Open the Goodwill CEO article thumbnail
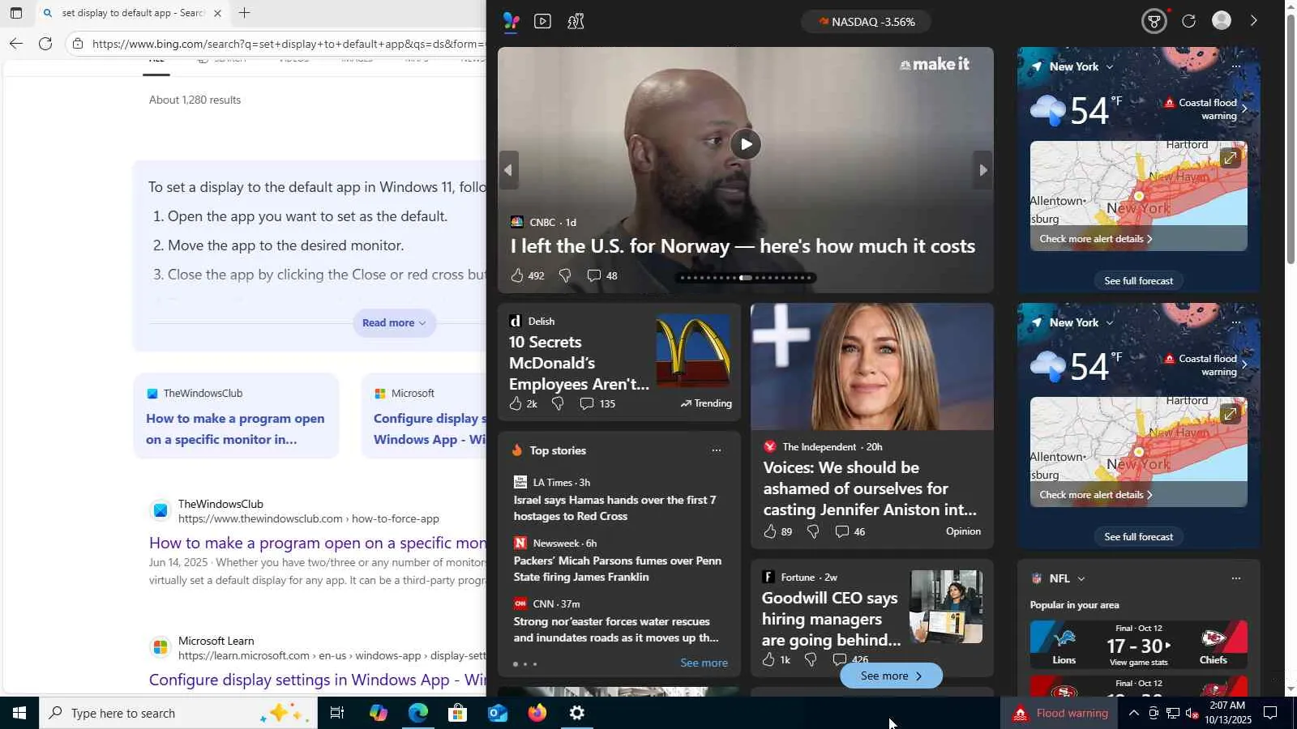The image size is (1297, 729). [x=946, y=607]
